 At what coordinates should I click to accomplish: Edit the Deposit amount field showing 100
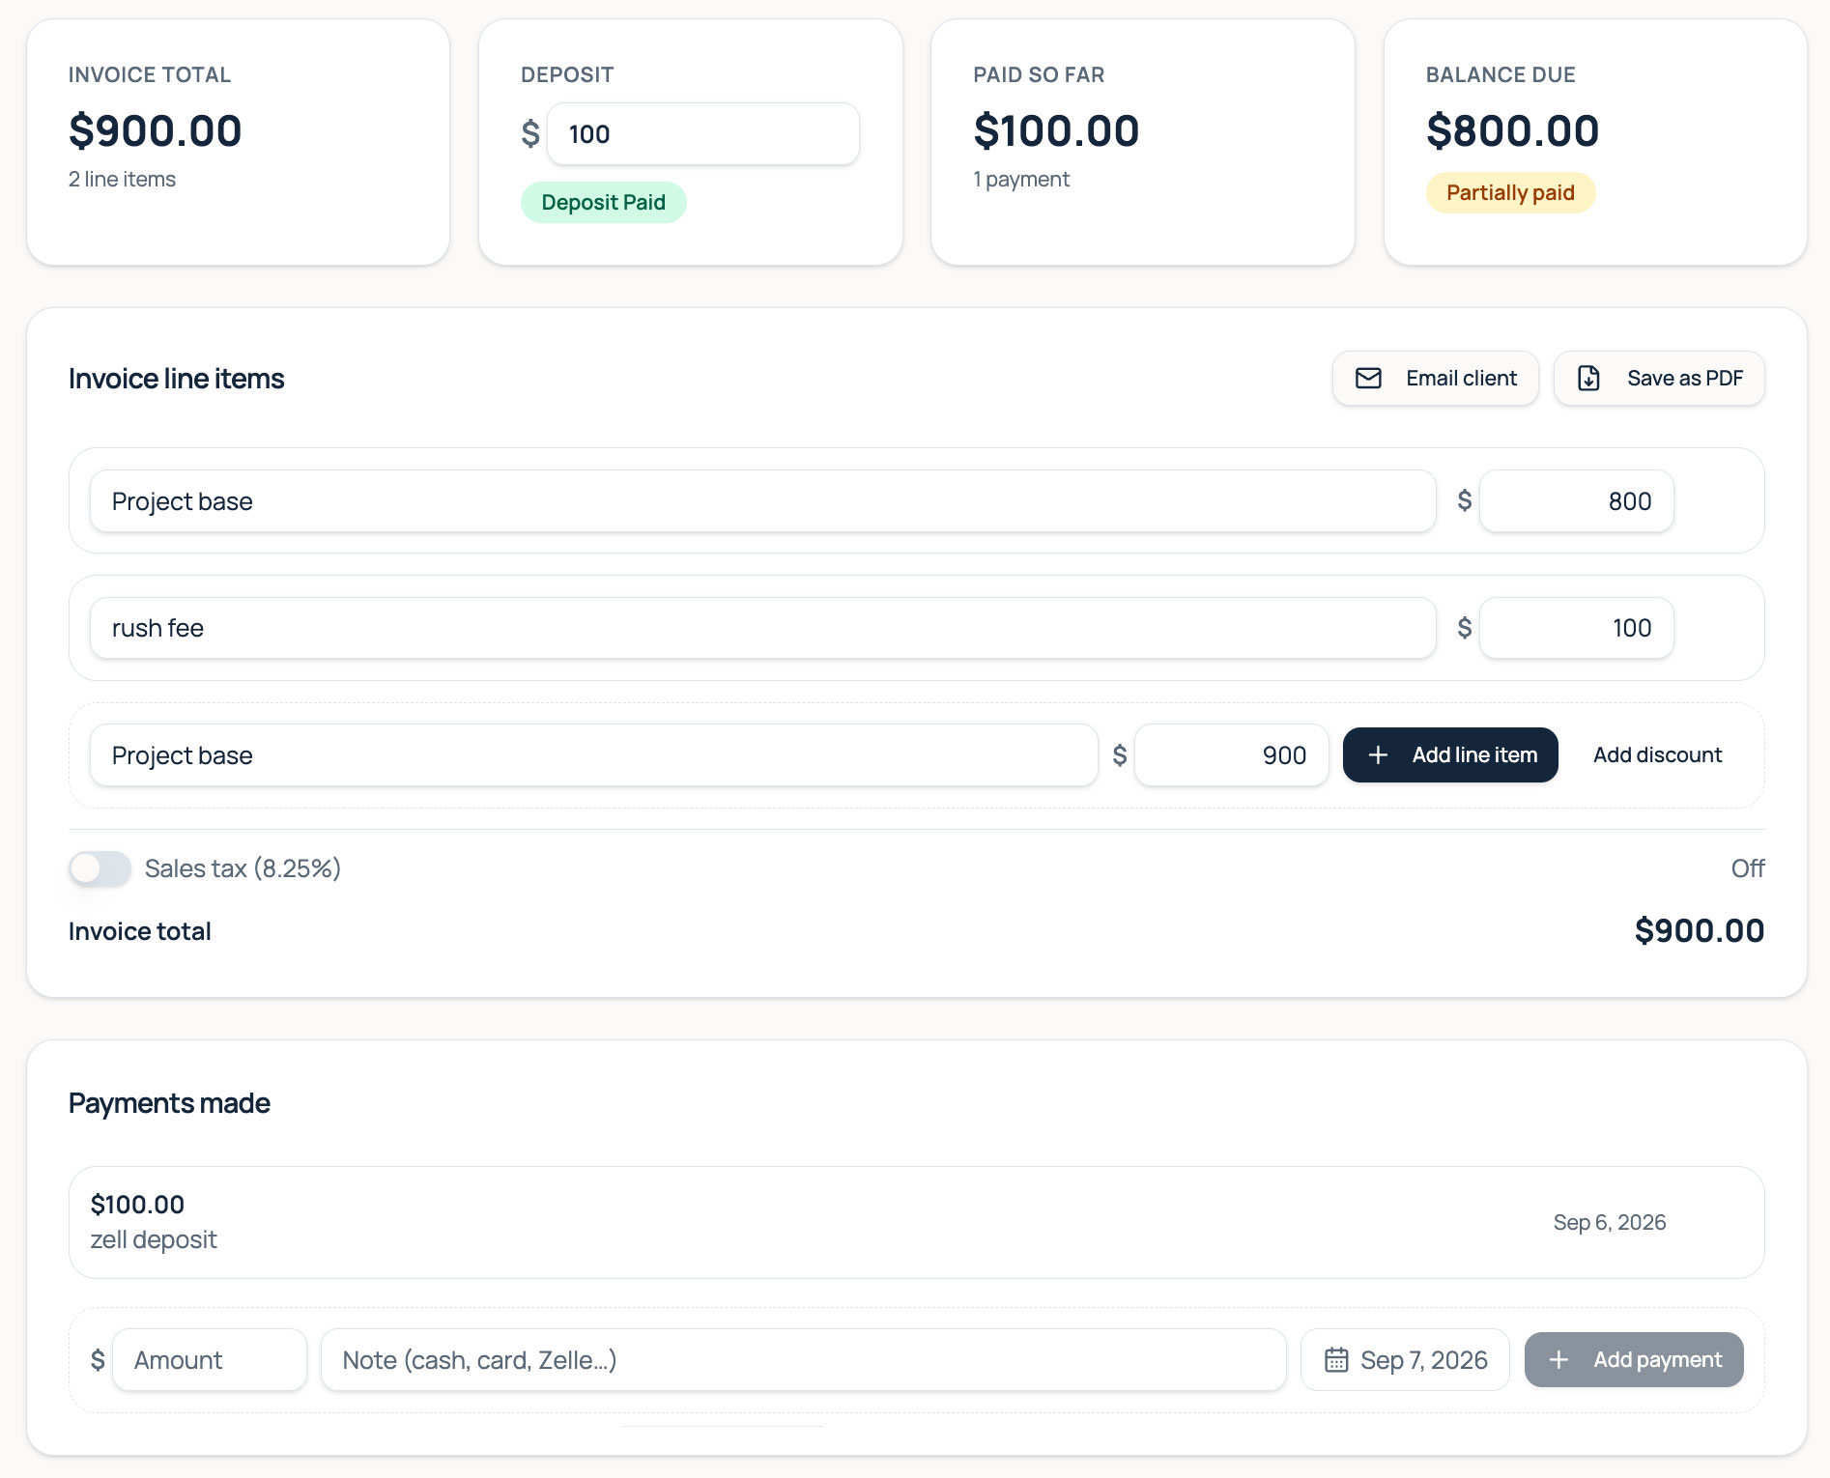(x=703, y=134)
